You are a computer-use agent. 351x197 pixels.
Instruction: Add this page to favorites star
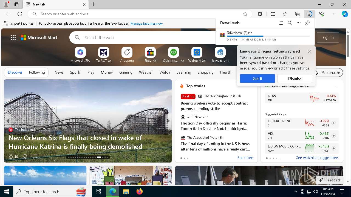[x=245, y=14]
